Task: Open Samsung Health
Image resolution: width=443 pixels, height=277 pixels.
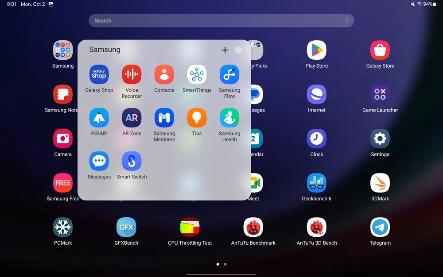Action: coord(229,118)
